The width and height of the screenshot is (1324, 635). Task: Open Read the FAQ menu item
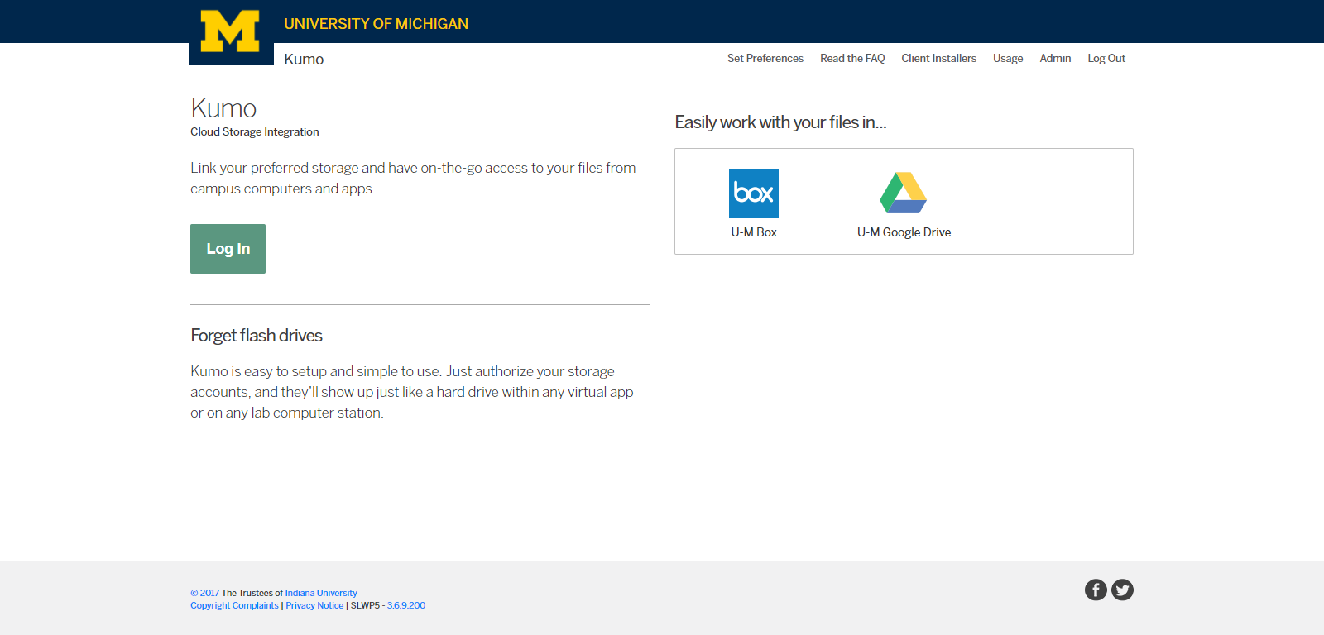[x=852, y=58]
